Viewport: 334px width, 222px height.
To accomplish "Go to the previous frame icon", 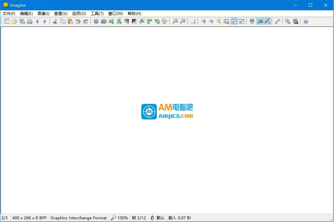I will tap(175, 21).
